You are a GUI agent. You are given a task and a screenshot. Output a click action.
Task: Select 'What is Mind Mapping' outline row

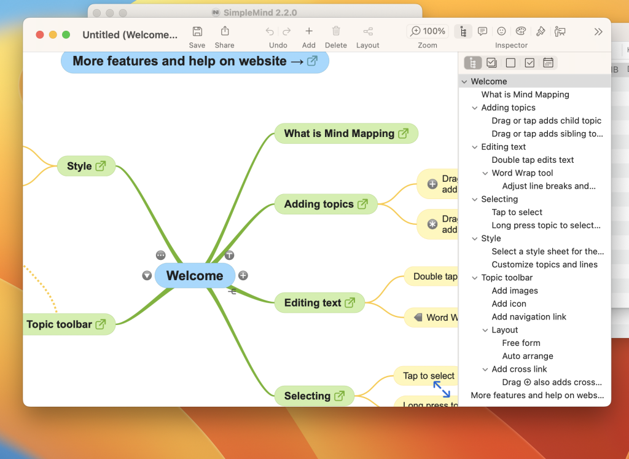coord(535,94)
